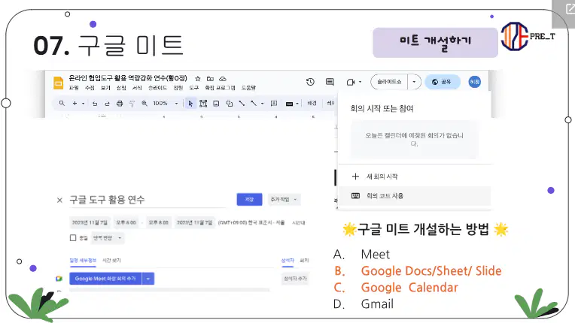Click the 슬라이드쇼 button
The width and height of the screenshot is (575, 323).
click(x=389, y=82)
